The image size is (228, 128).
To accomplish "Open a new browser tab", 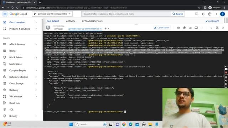I will click(x=40, y=2).
